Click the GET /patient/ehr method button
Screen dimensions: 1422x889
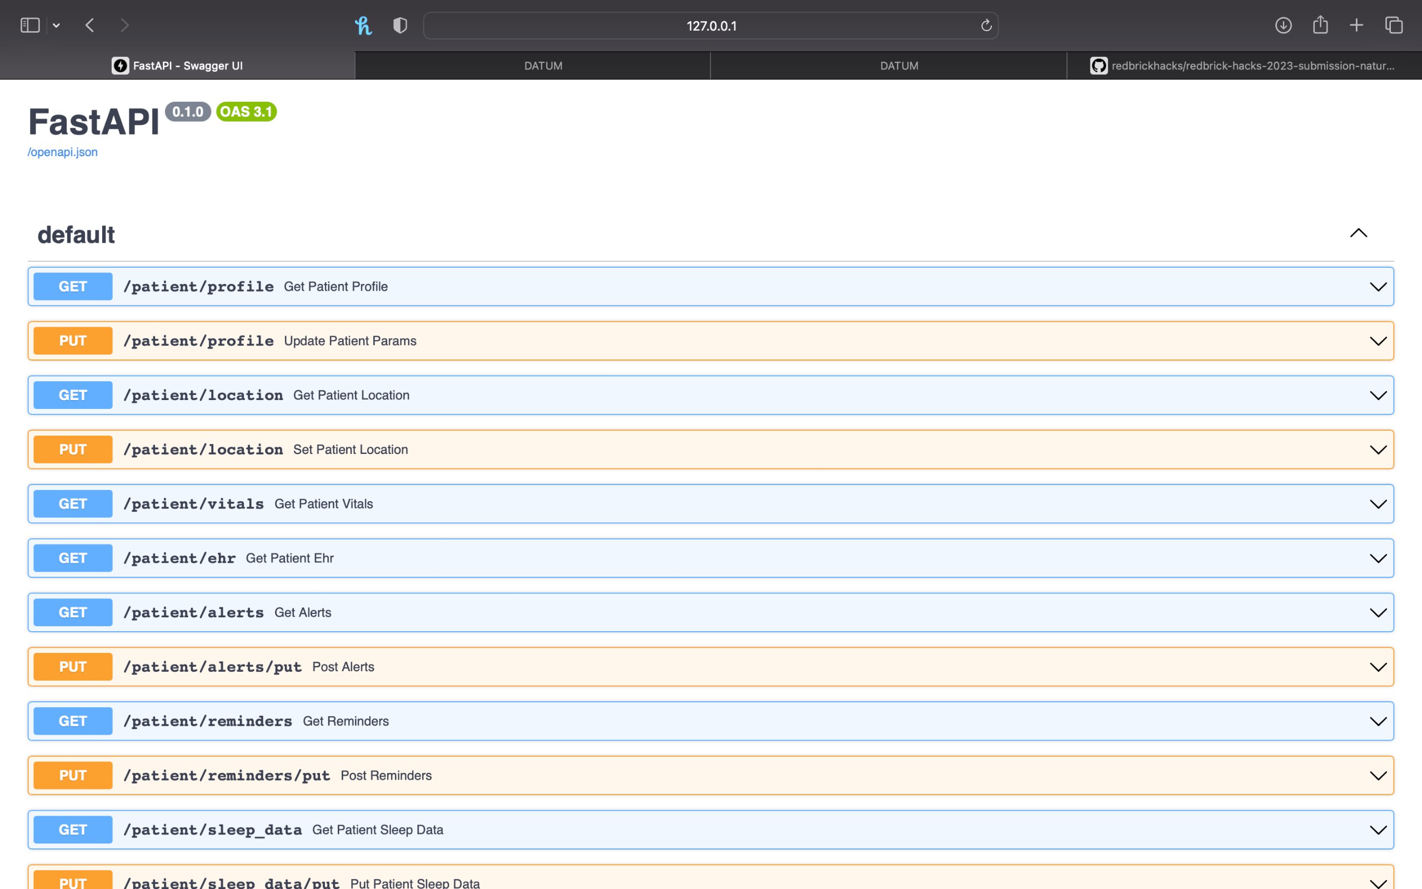click(x=73, y=558)
